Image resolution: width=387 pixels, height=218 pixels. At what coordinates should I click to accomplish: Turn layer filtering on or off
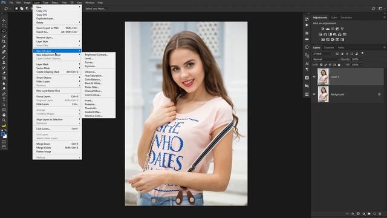(x=362, y=53)
